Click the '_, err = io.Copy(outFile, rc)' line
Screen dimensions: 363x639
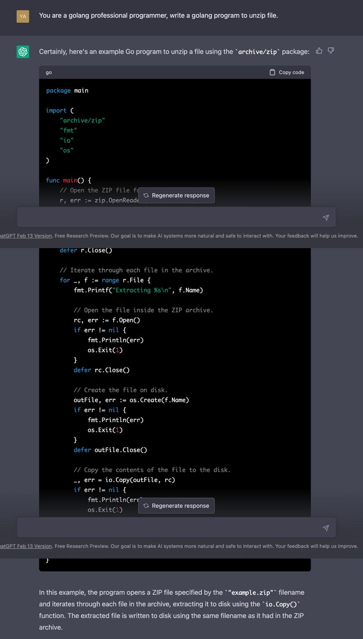pos(124,480)
